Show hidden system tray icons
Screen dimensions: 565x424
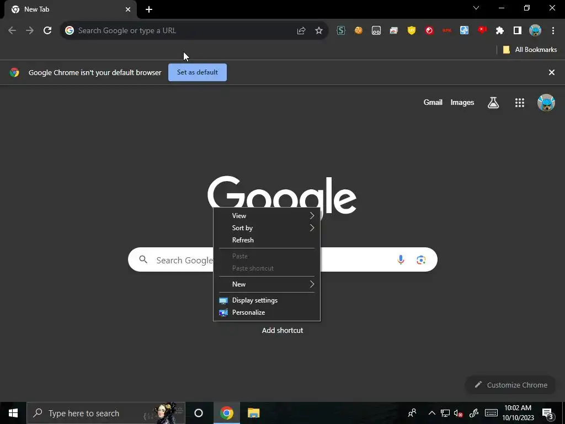[x=431, y=413]
